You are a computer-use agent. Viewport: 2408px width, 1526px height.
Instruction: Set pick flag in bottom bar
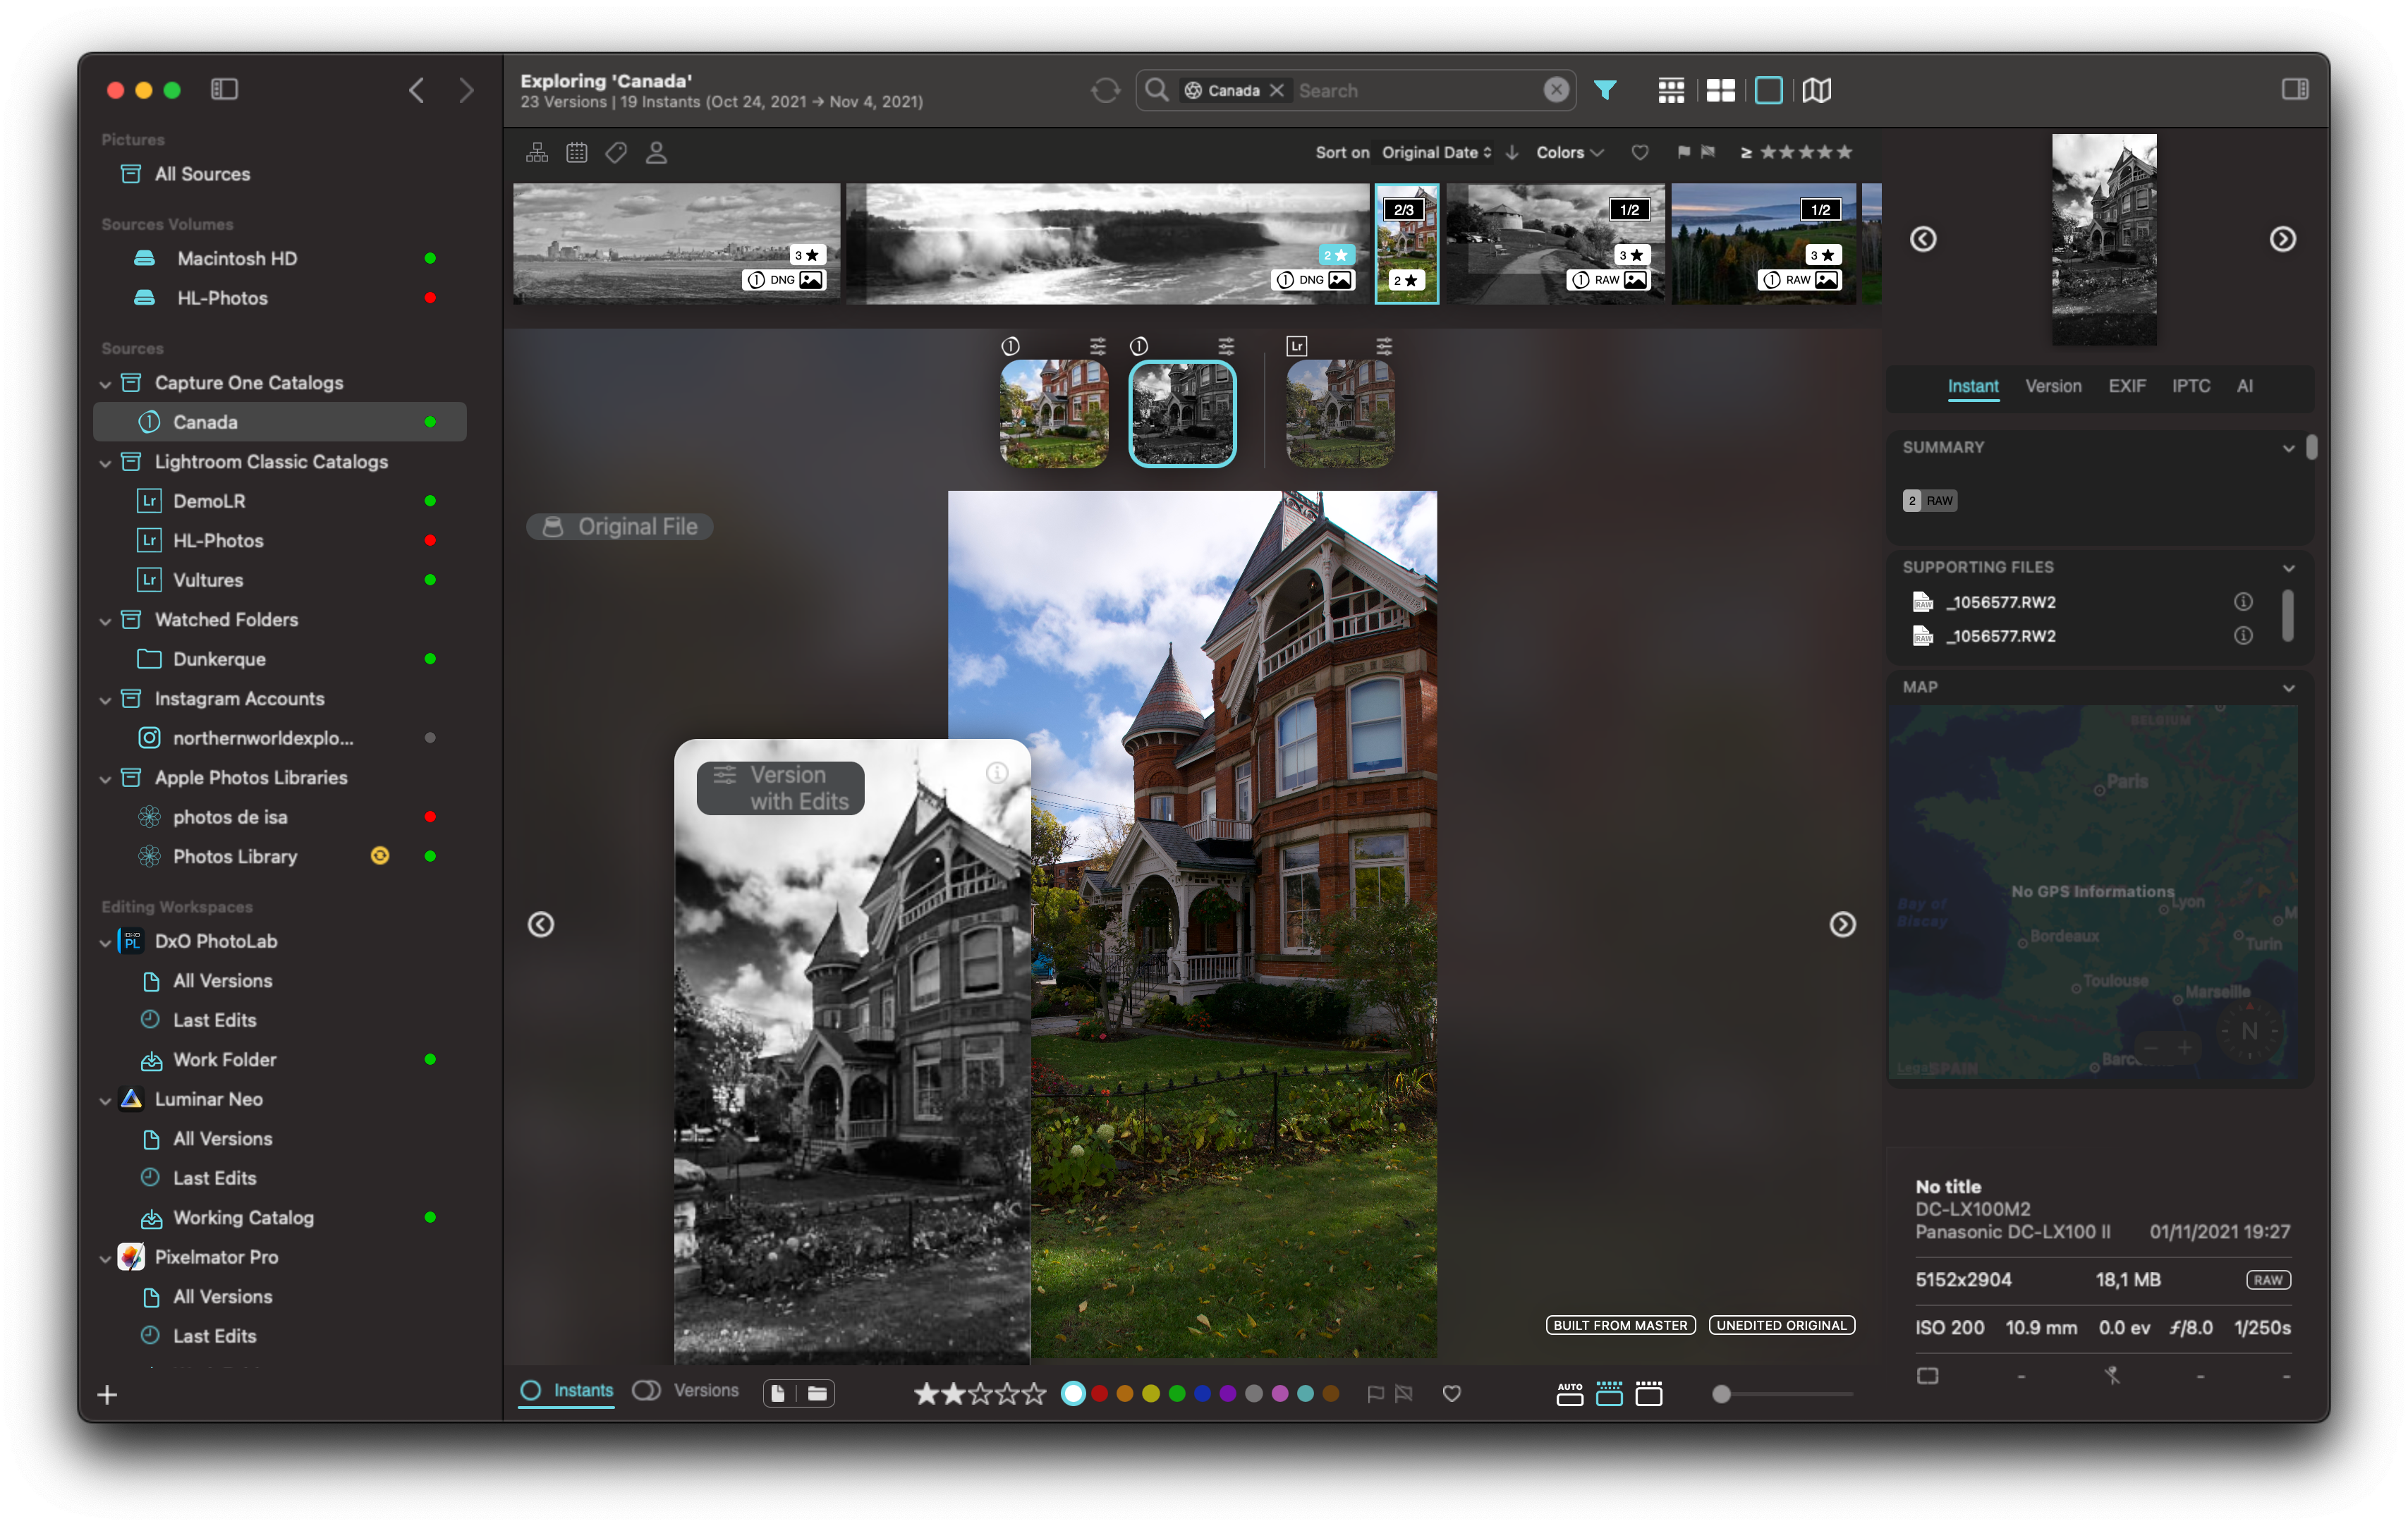pyautogui.click(x=1376, y=1394)
